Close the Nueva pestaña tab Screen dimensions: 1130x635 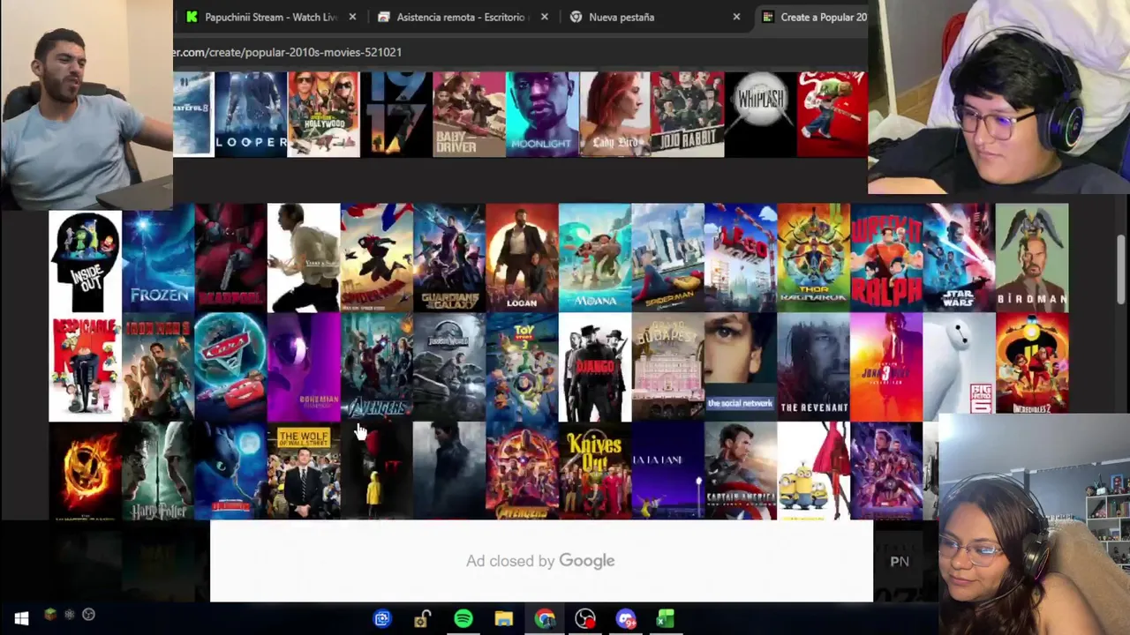coord(736,17)
